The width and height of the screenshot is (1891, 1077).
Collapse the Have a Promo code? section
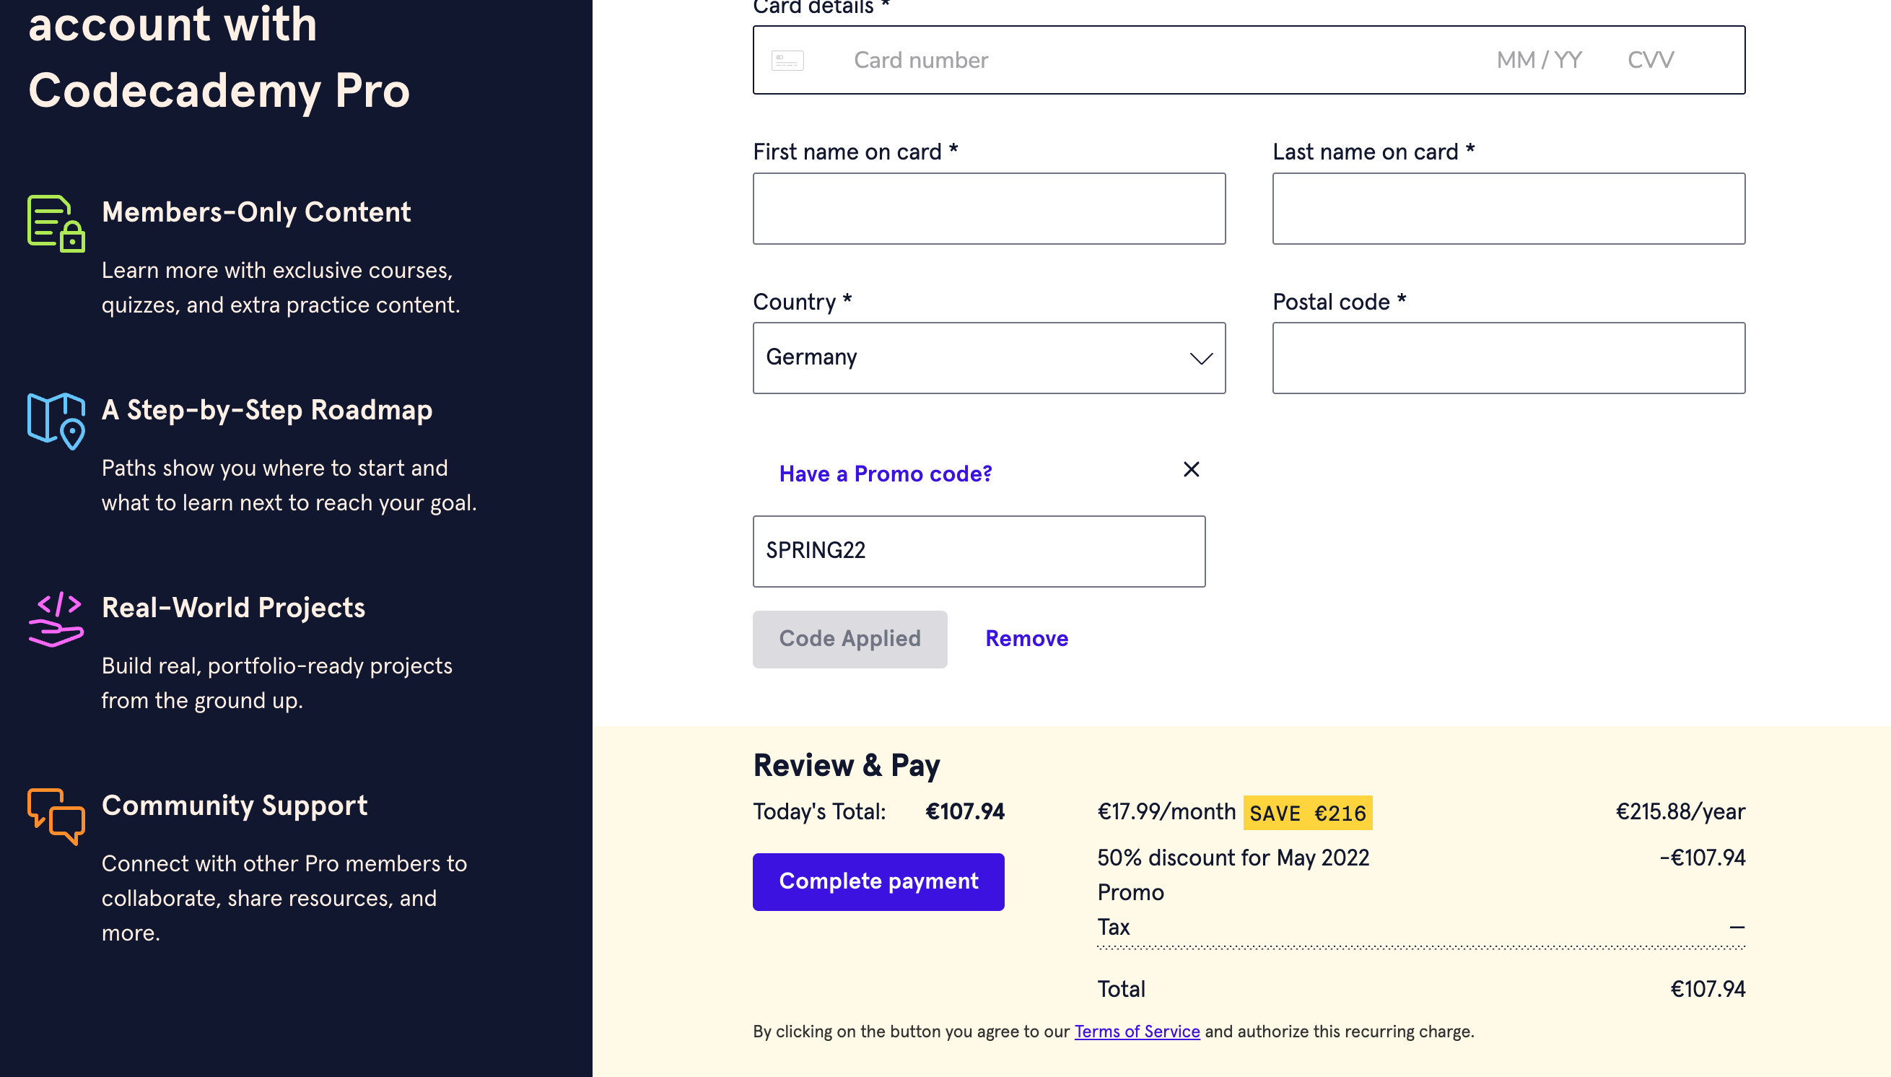point(885,474)
